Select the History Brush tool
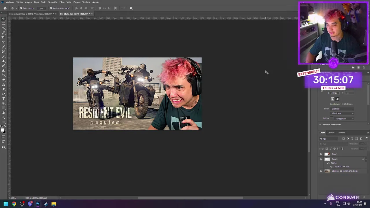Screen dimensions: 370x208 pos(3,66)
